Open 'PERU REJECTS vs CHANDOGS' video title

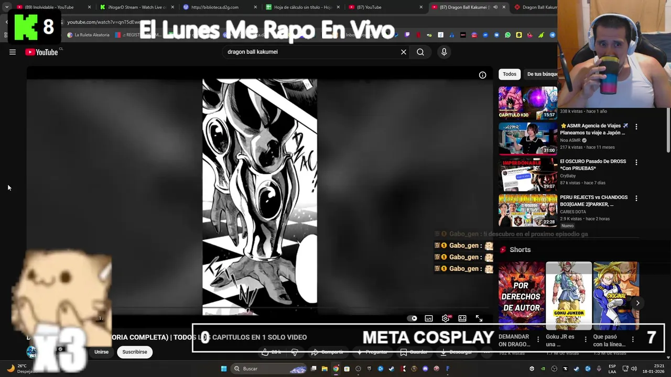coord(593,201)
